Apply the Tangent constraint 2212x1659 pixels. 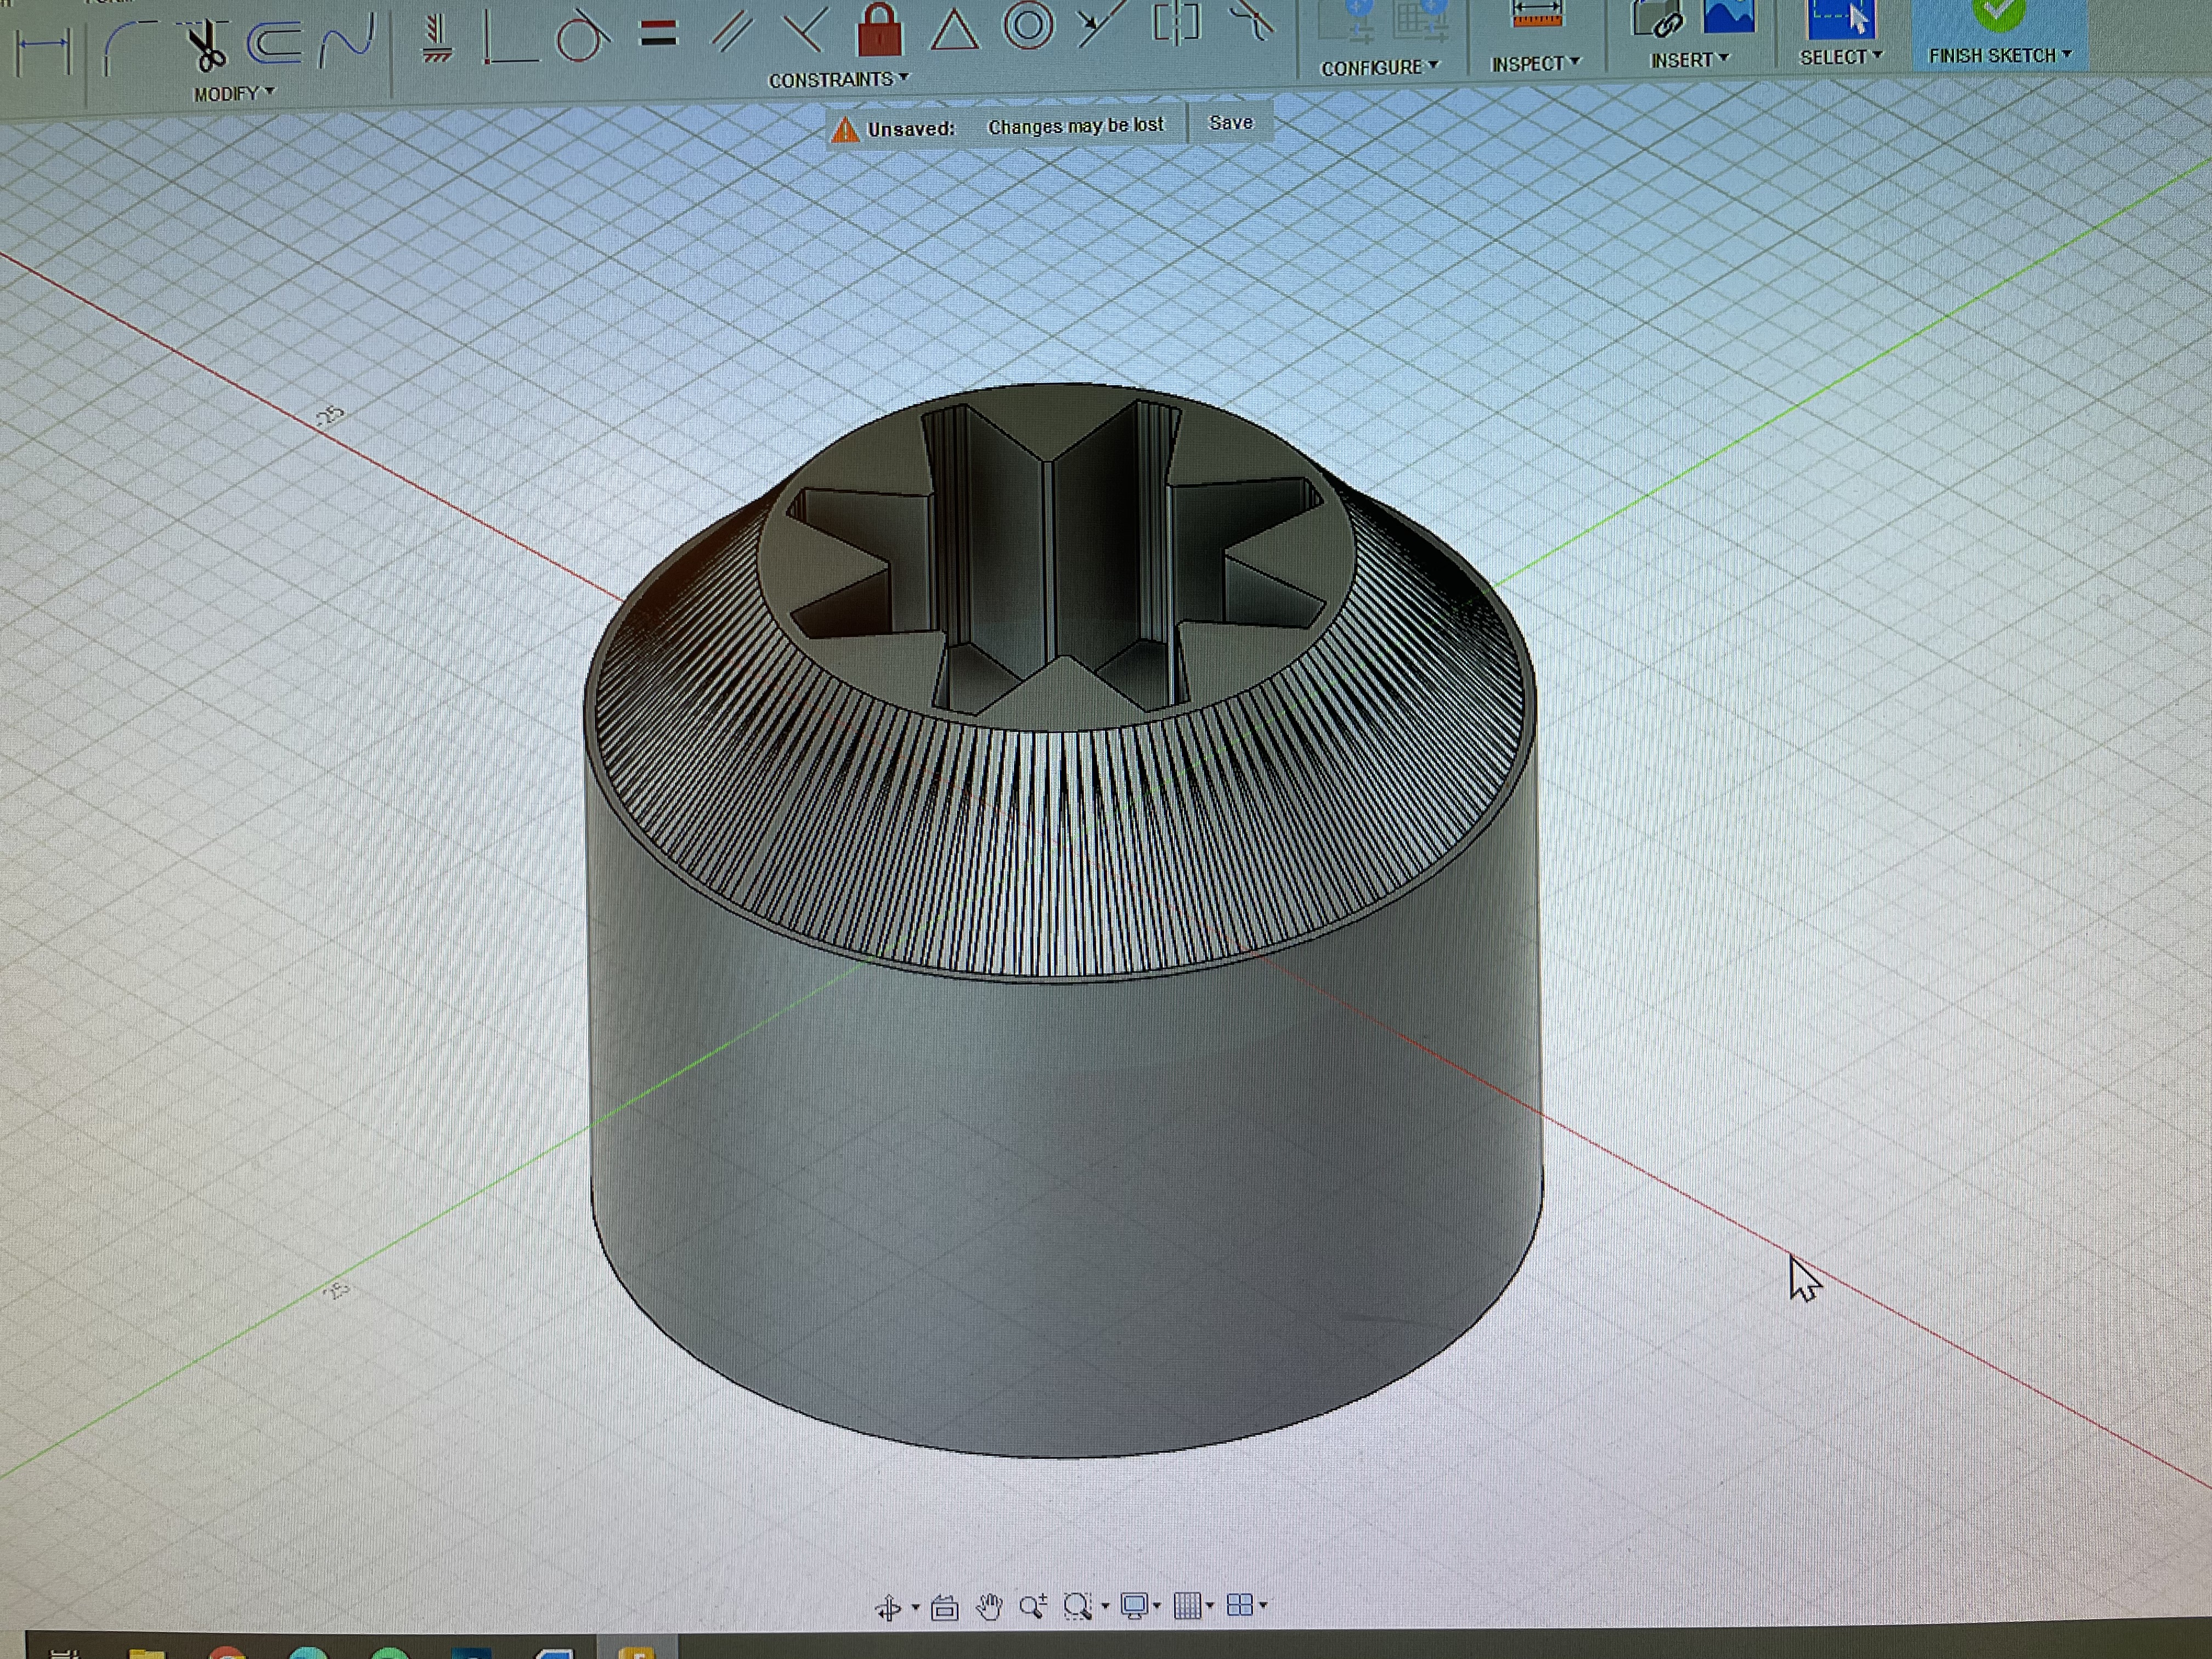(x=582, y=36)
